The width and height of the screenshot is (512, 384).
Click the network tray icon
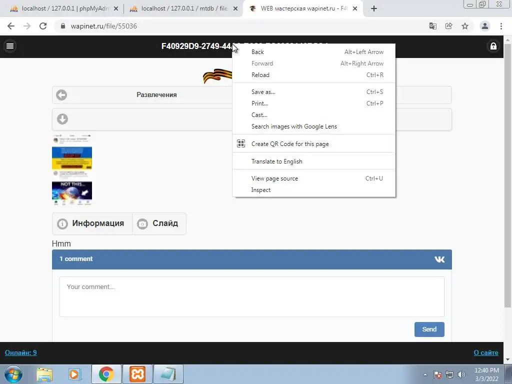pyautogui.click(x=449, y=374)
